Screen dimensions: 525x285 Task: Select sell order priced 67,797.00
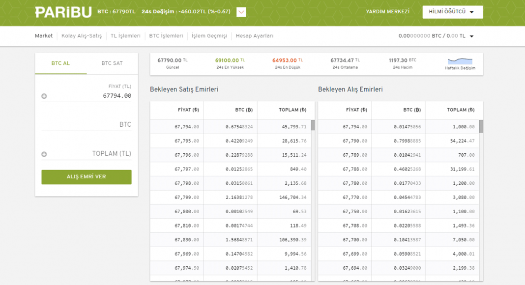click(x=231, y=169)
